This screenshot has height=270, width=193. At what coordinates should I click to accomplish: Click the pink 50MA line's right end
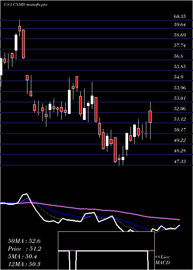click(179, 219)
